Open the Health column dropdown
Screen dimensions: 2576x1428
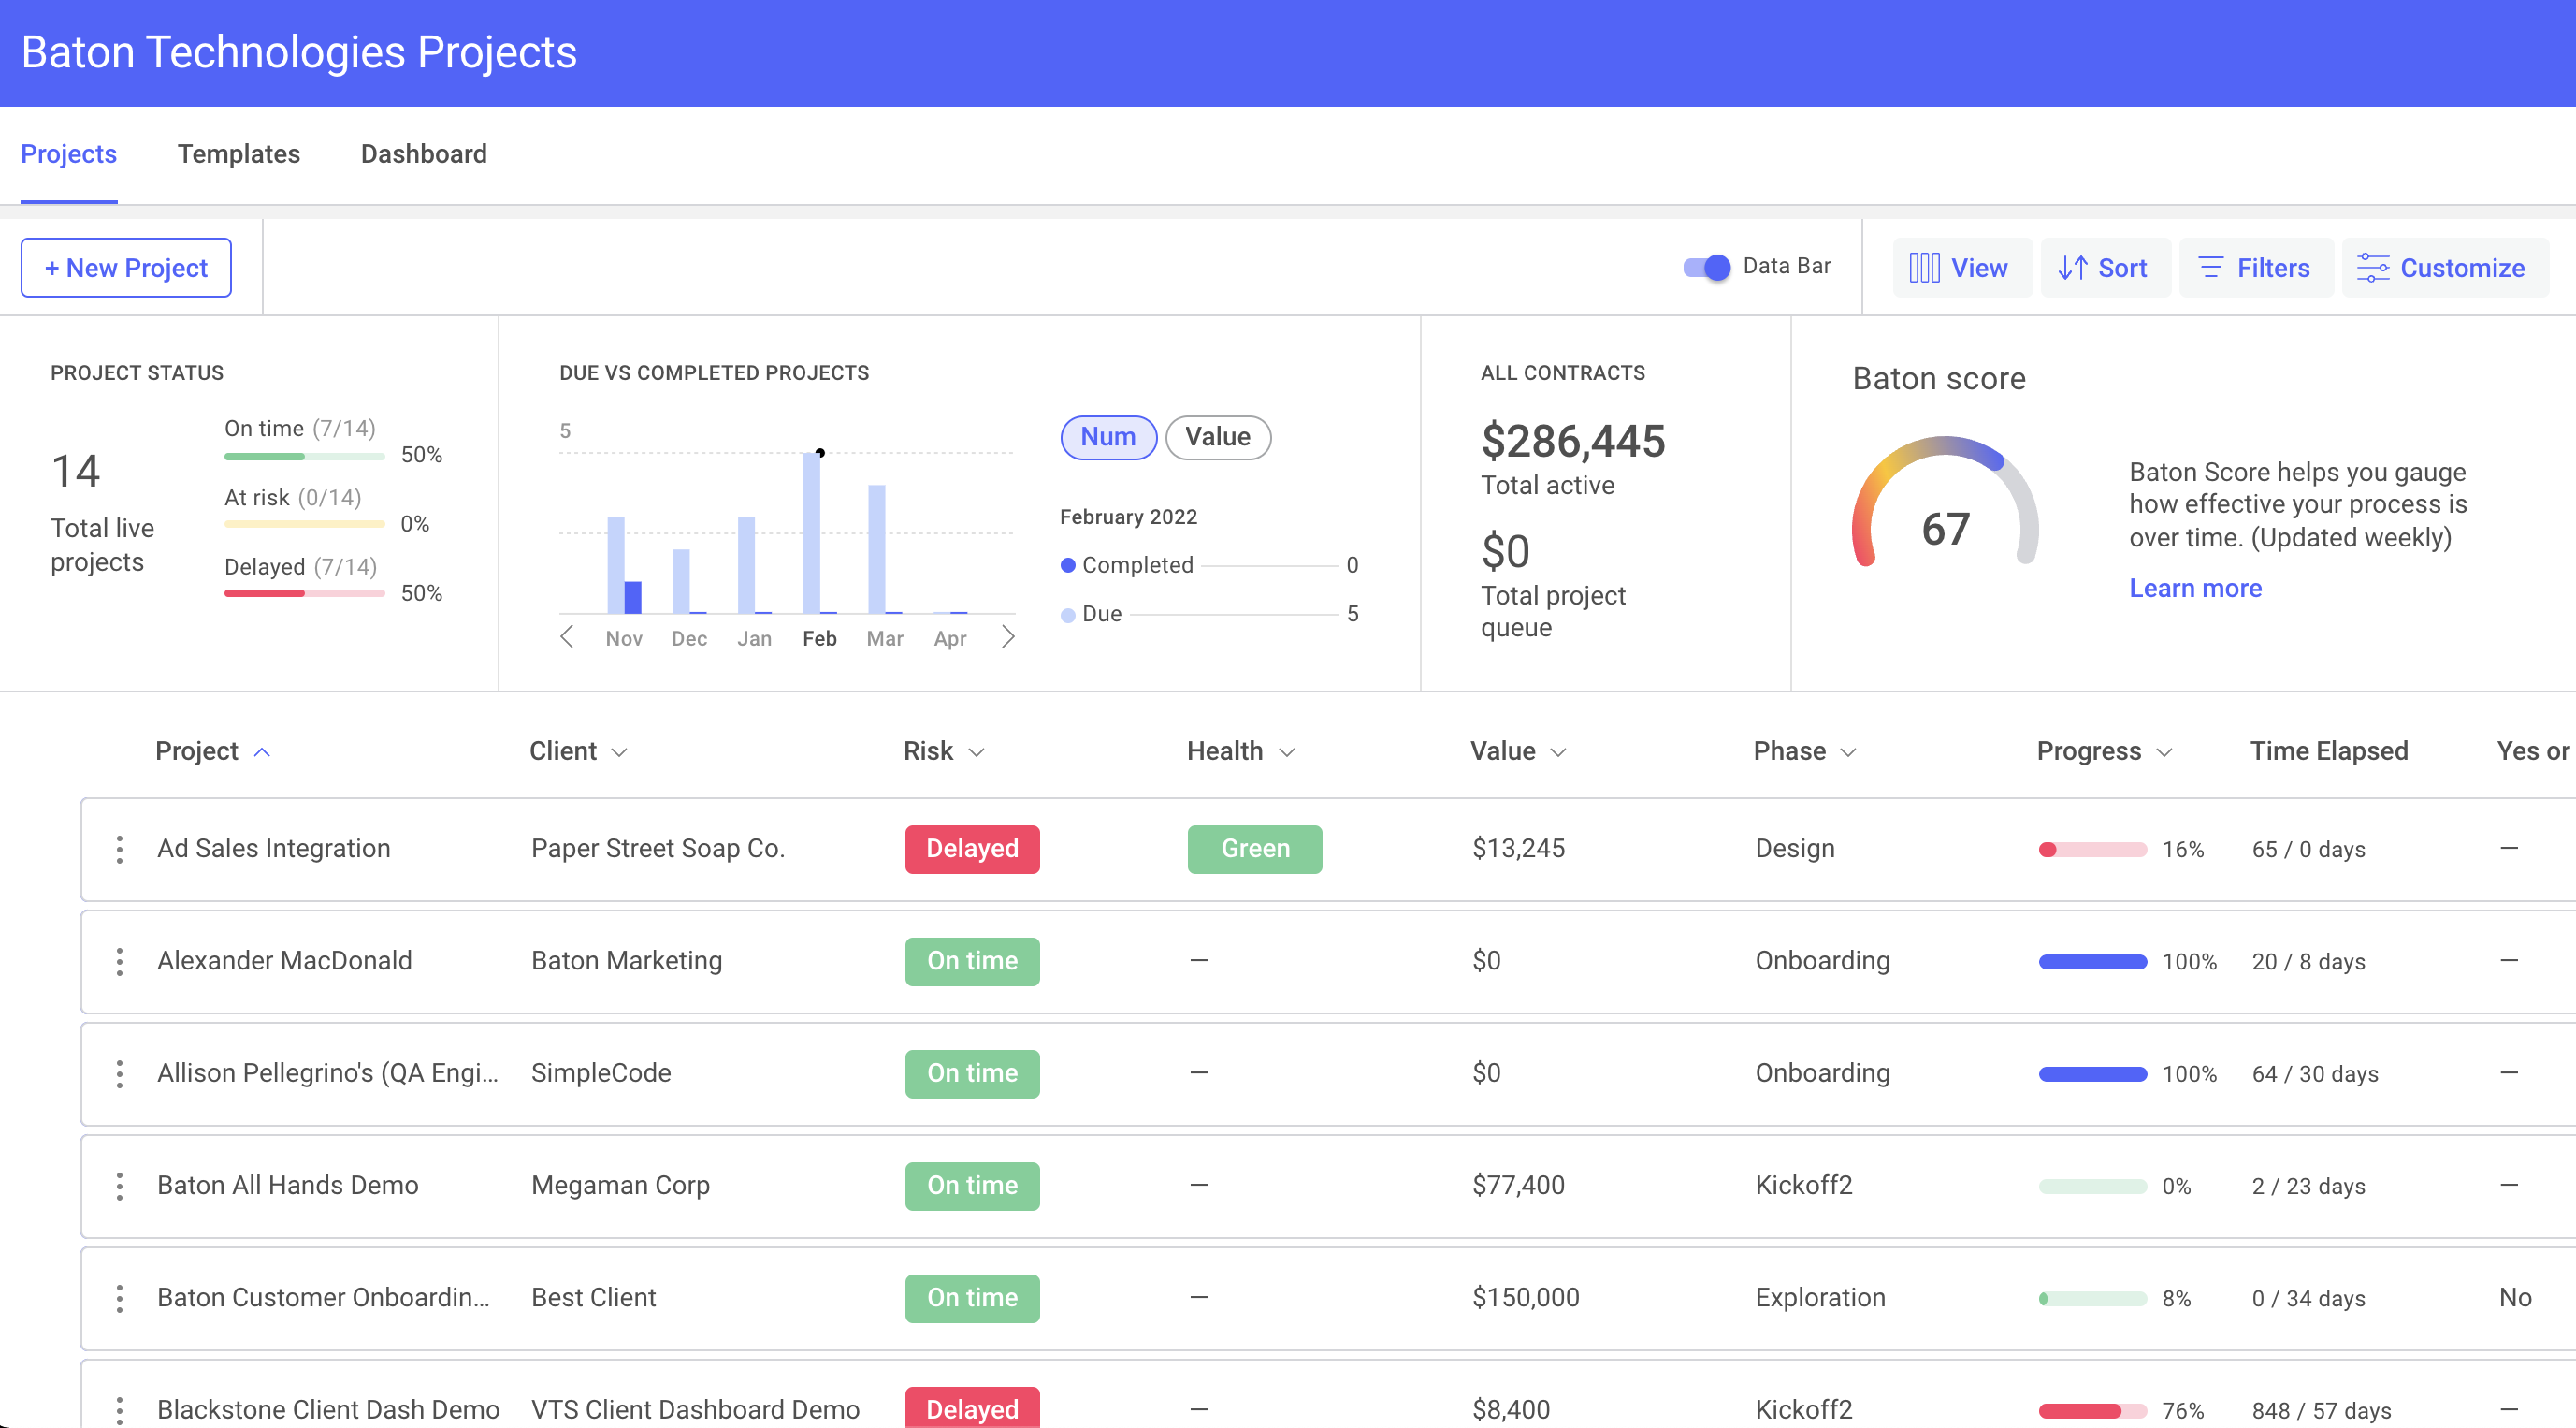(1289, 751)
